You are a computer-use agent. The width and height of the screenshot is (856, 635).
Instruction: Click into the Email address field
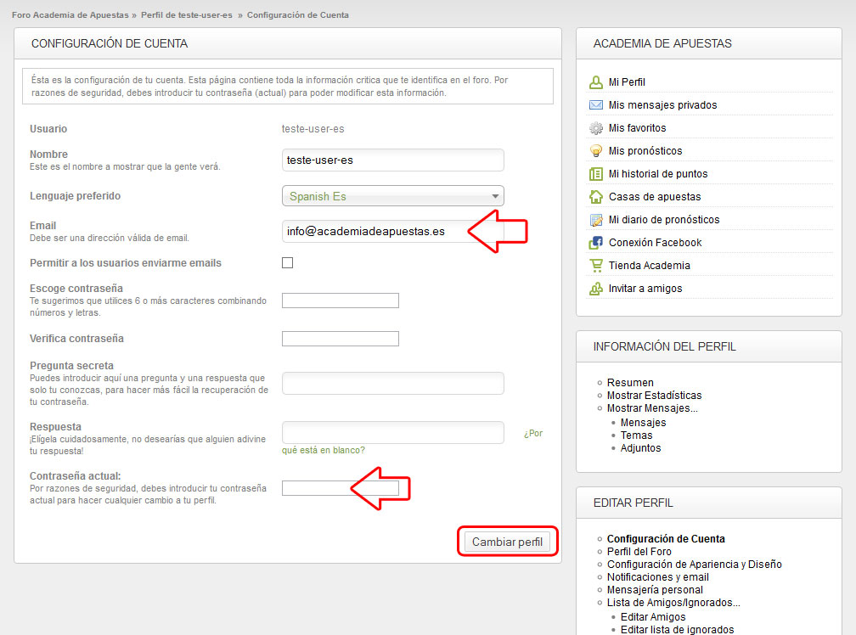click(374, 231)
